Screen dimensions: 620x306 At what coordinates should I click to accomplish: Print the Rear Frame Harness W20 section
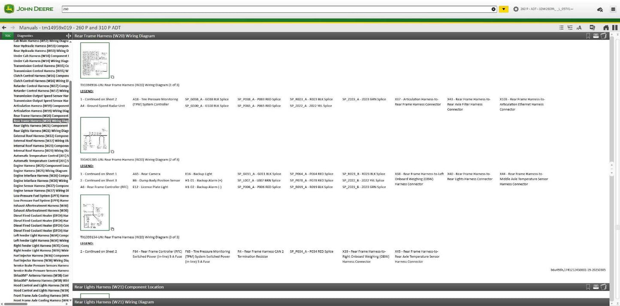[596, 36]
